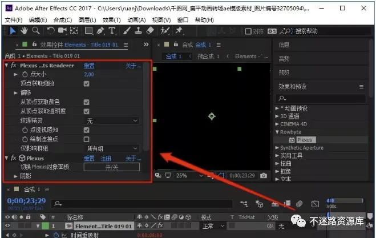Click the 绘制连接点 stopwatch icon

point(25,139)
